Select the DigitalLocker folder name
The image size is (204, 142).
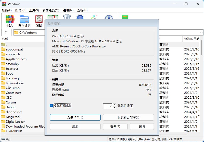coord(15,121)
